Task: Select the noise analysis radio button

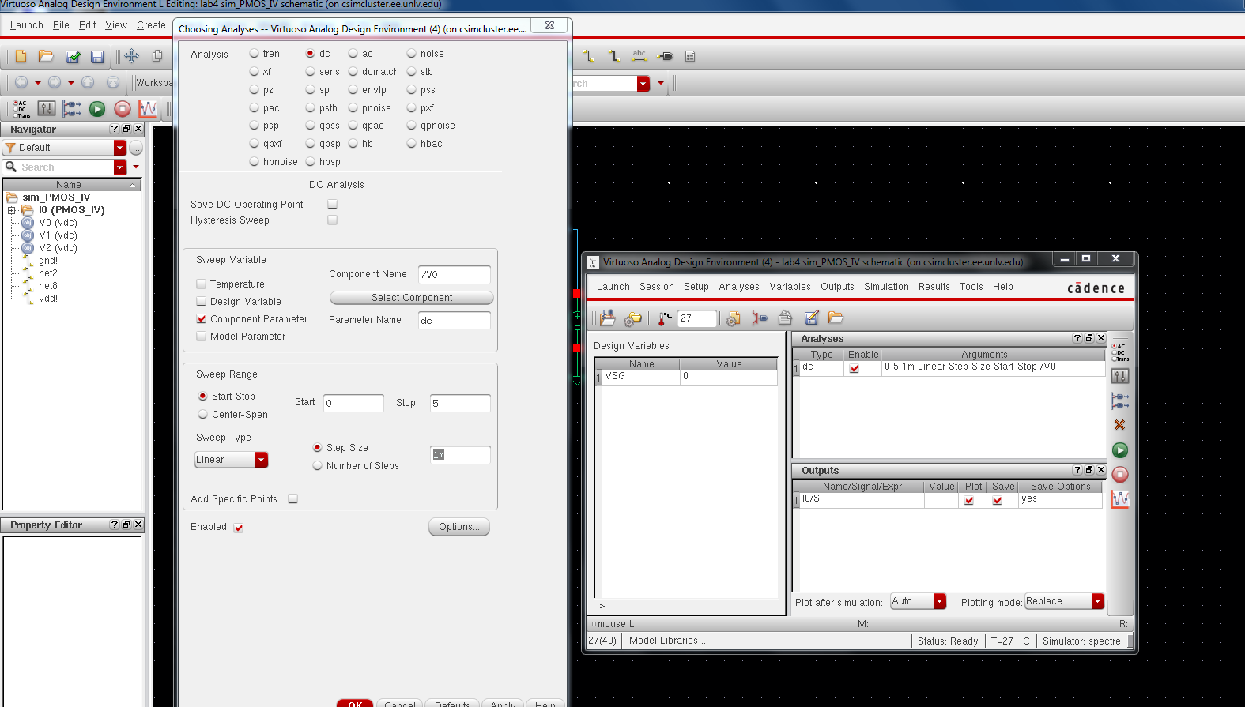Action: pos(411,54)
